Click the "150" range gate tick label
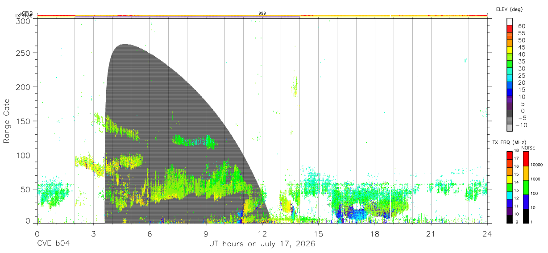Screen dimensions: 548x253 tap(23, 121)
